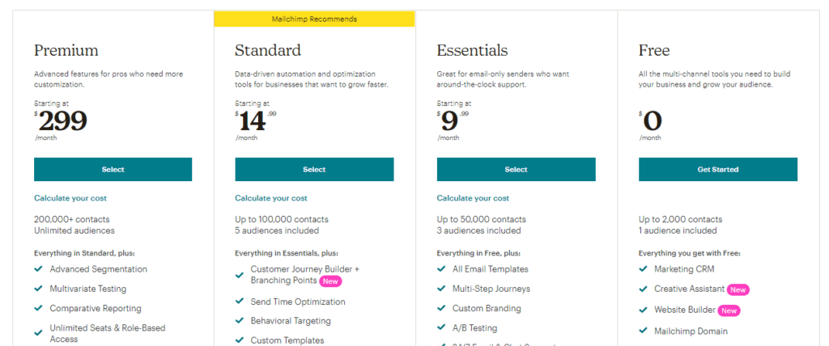Viewport: 829px width, 346px height.
Task: Click checkmark beside Custom Templates
Action: pos(240,340)
